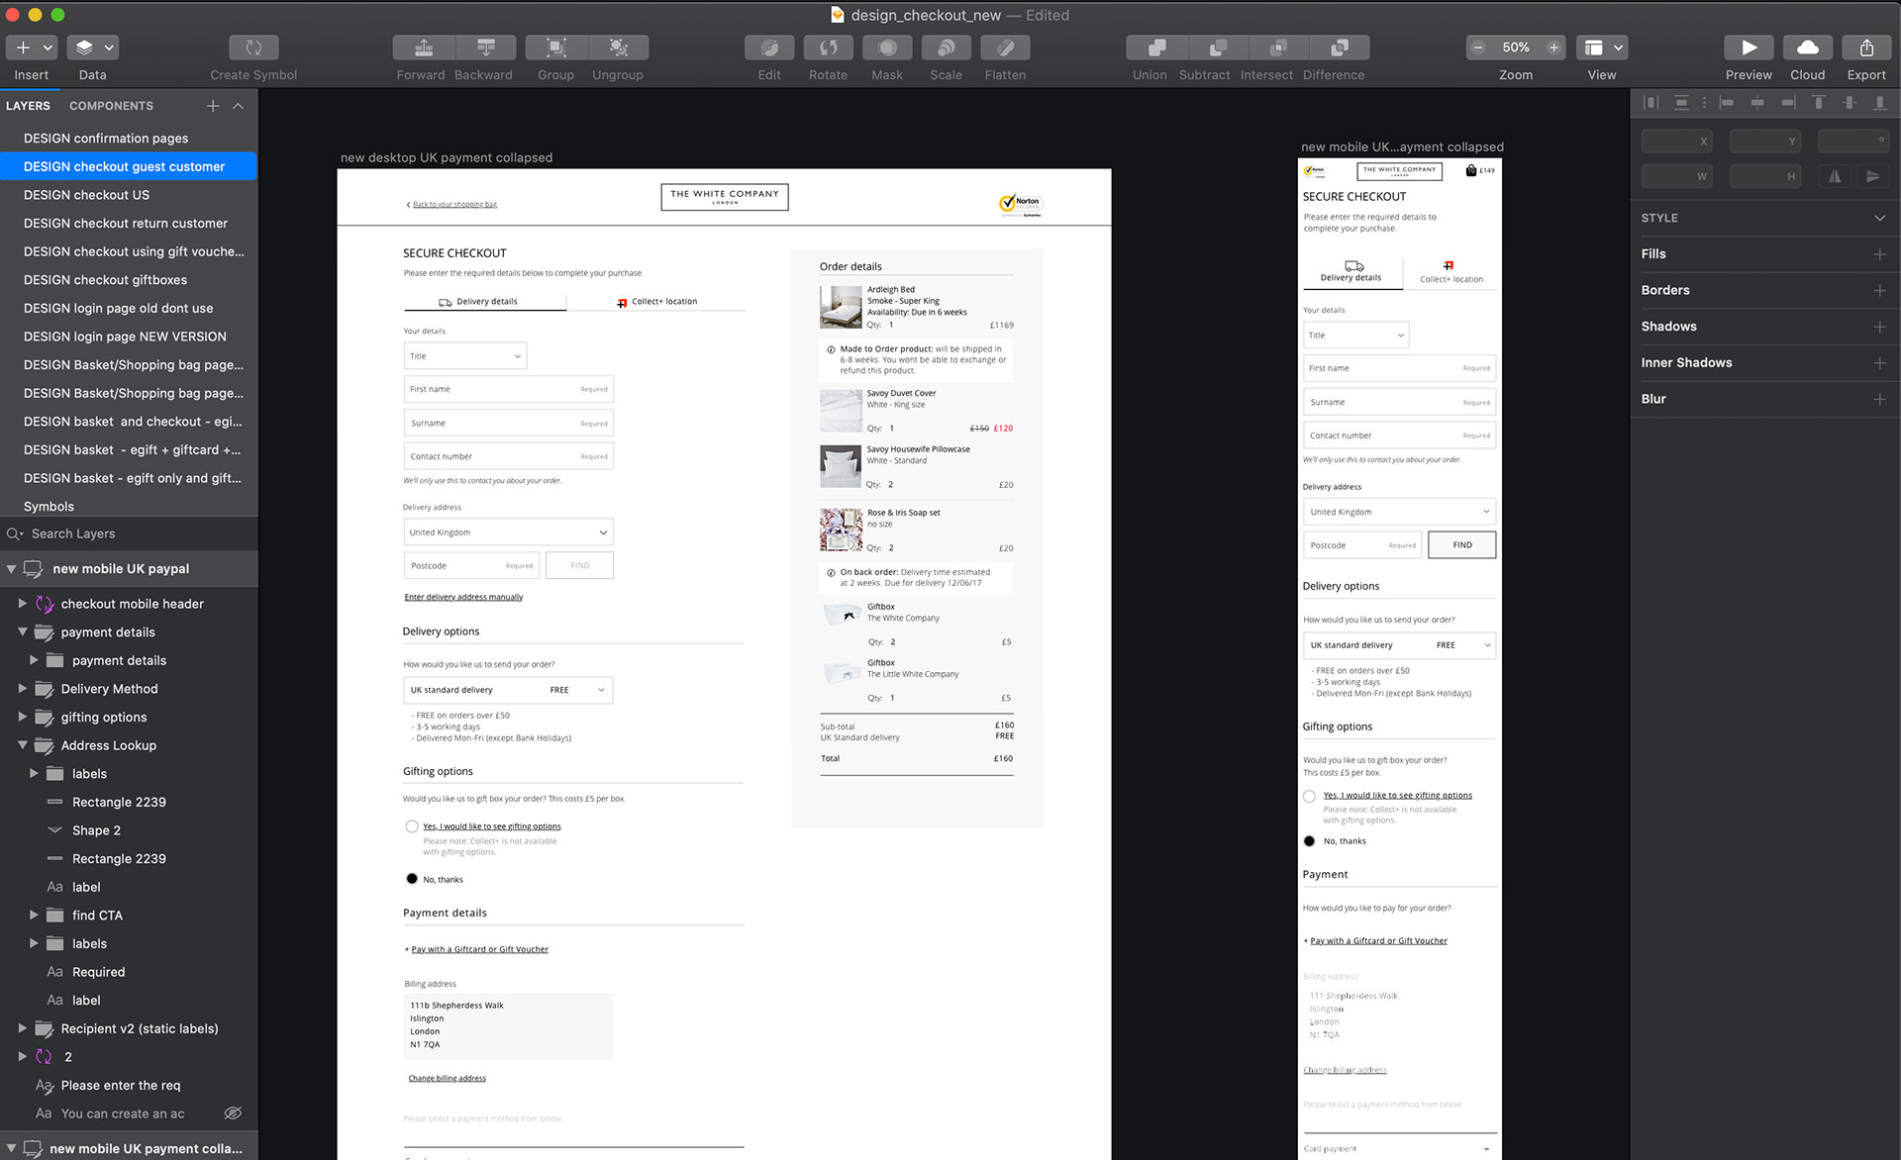Open 'DESIGN login page NEW VERSION' page

click(125, 337)
